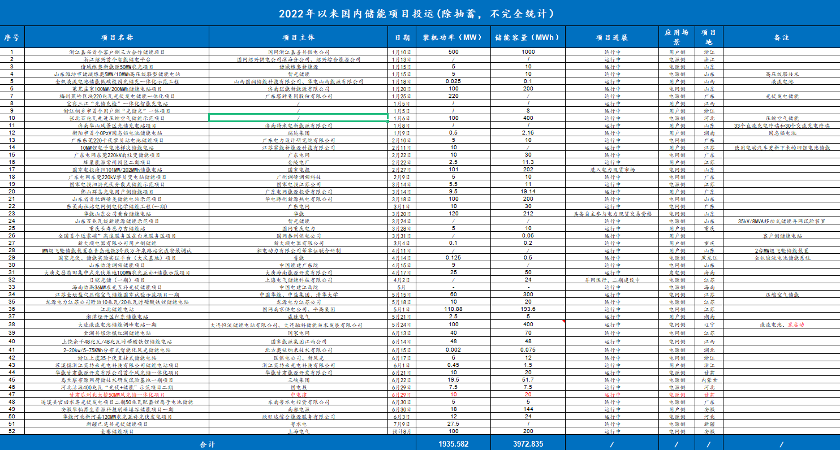Select cell 新疆巴楚县光伏储能项目
The height and width of the screenshot is (450, 840).
pos(117,424)
